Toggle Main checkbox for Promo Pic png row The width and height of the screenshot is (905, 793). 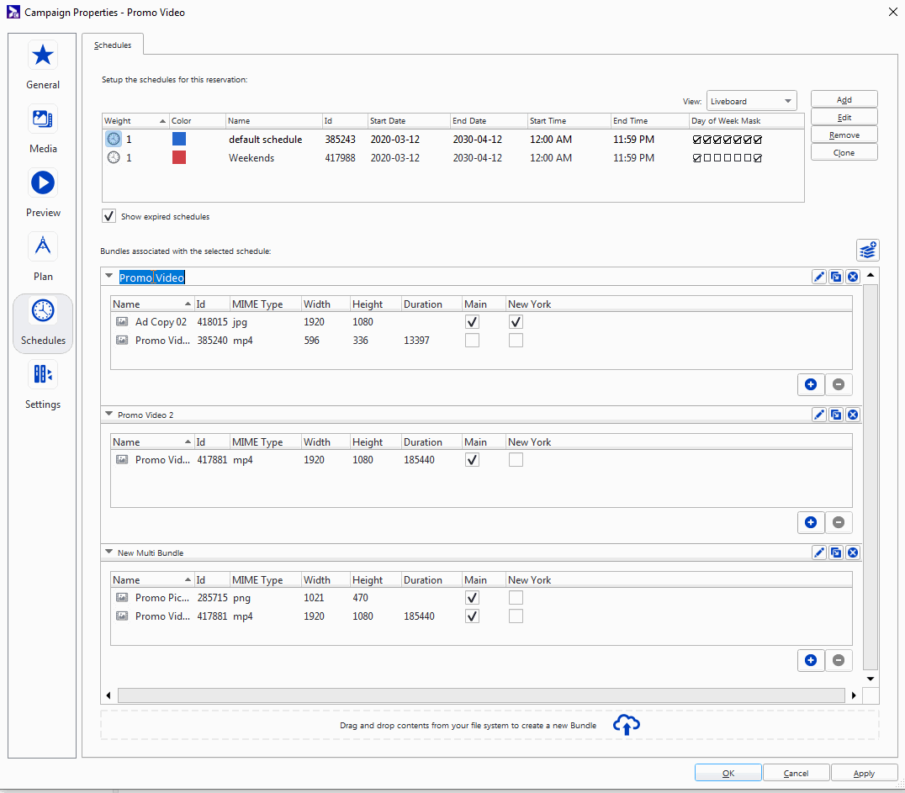coord(473,598)
